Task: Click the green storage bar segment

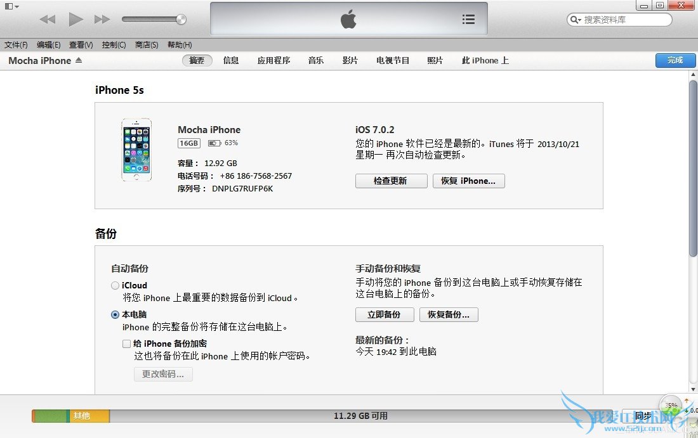Action: [51, 416]
